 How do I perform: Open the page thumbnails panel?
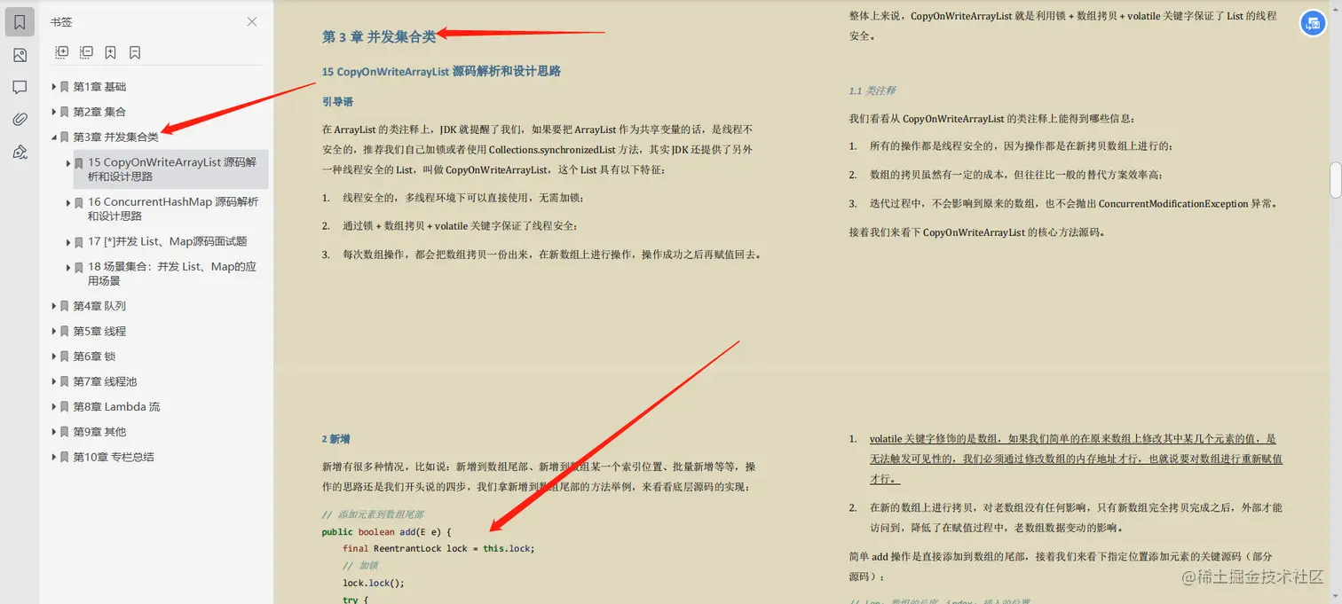pos(20,54)
